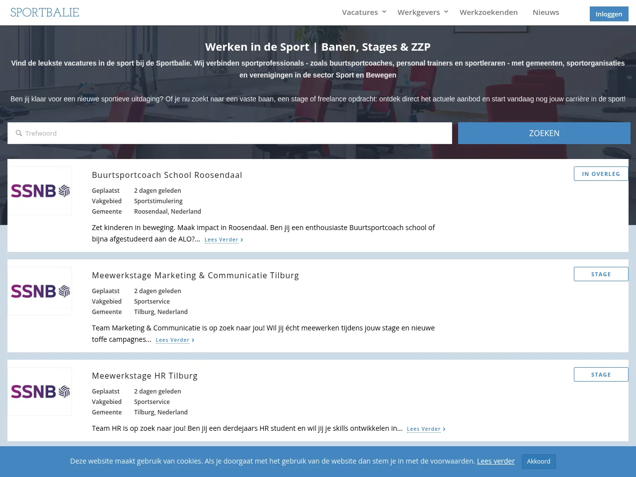Expand the Vacatures dropdown chevron
This screenshot has height=477, width=636.
pyautogui.click(x=384, y=12)
